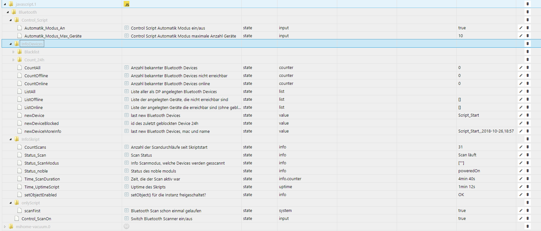
Task: Click the JS icon on the javascript.1 row
Action: click(x=127, y=4)
